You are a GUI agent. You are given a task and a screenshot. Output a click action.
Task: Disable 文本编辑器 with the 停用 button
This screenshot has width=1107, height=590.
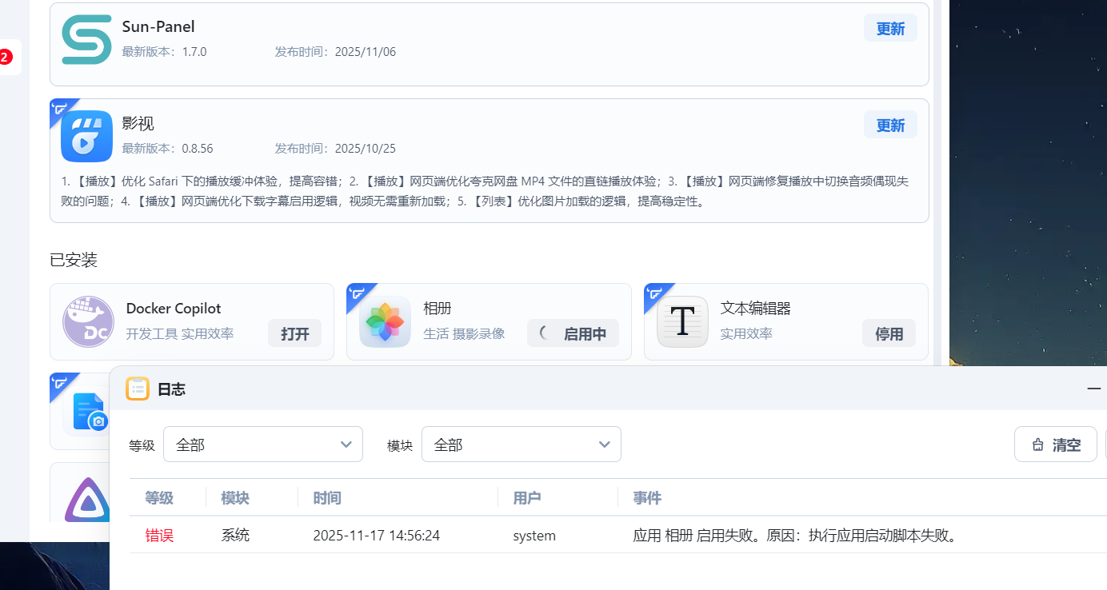point(889,334)
